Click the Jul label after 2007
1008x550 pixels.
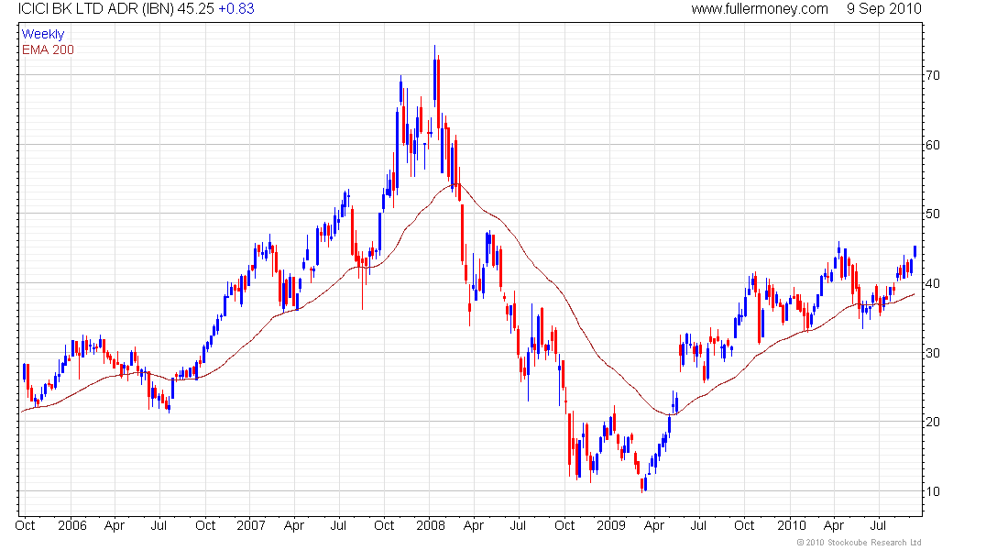338,525
